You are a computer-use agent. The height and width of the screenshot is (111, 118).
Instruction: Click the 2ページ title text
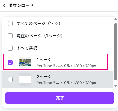pos(44,77)
